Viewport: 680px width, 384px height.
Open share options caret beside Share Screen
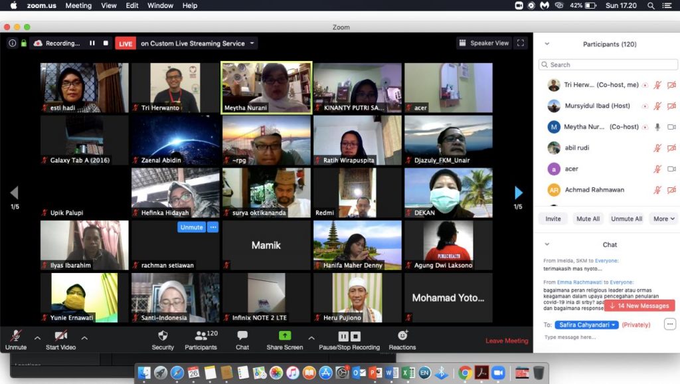tap(311, 337)
